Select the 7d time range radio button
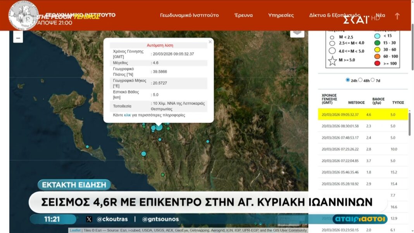This screenshot has height=233, width=414. pyautogui.click(x=373, y=80)
